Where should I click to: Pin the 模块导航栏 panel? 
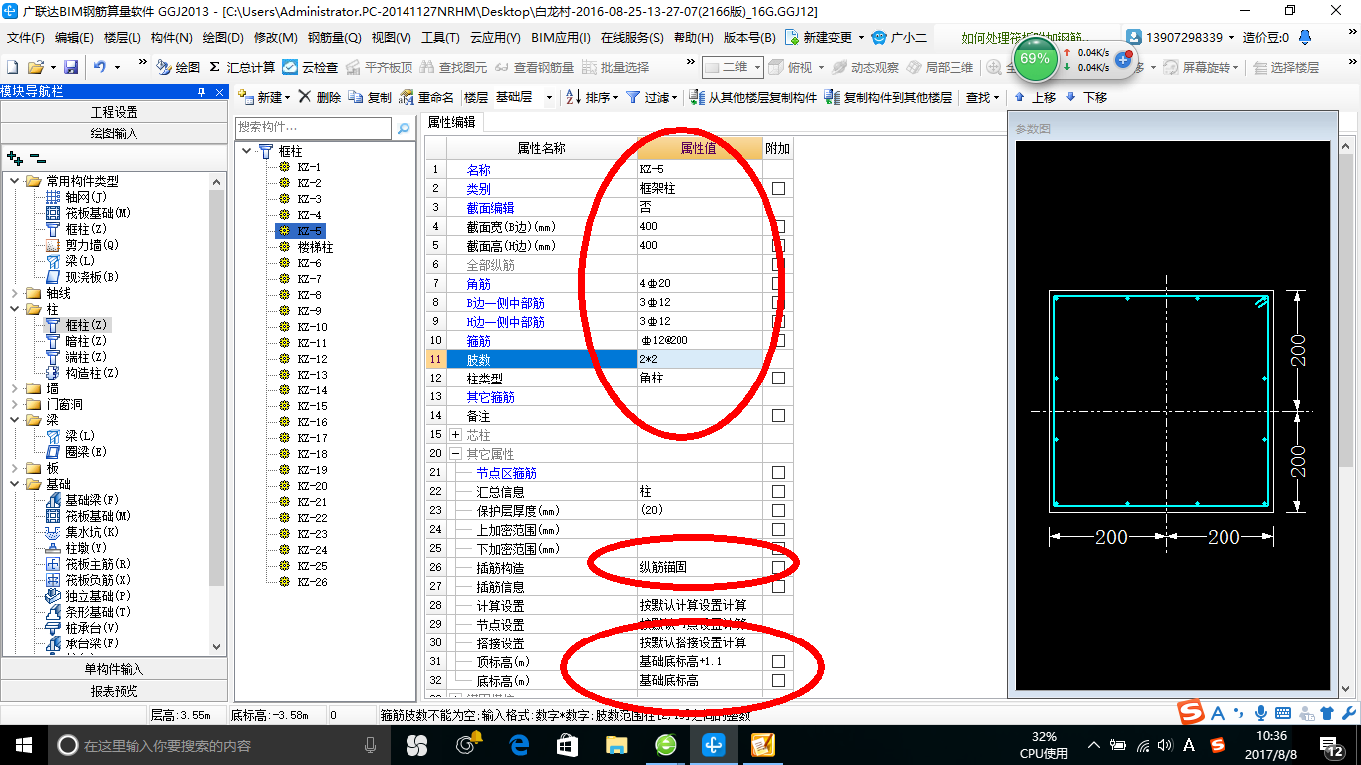point(201,92)
